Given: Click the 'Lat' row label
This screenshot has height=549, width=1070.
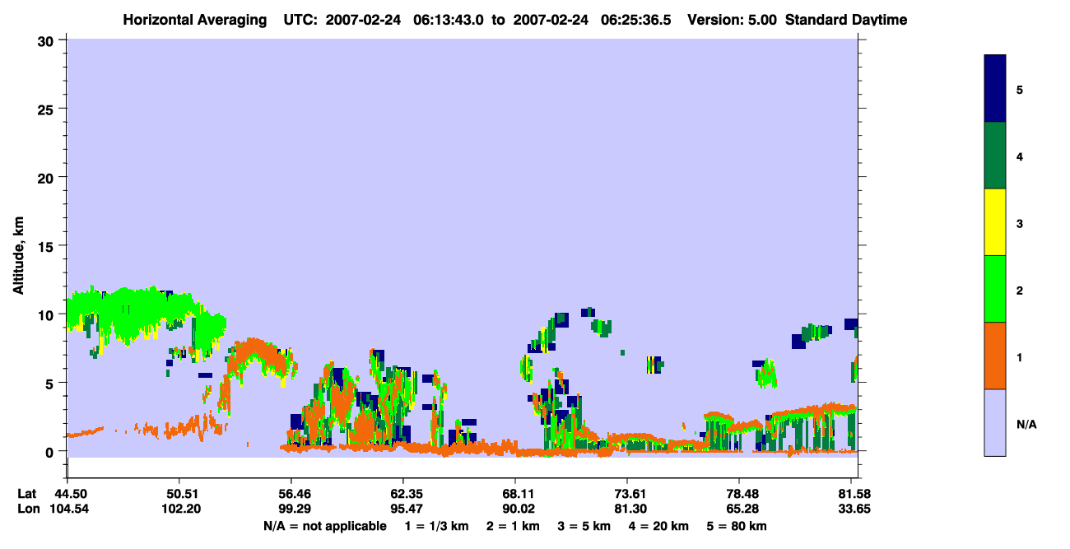Looking at the screenshot, I should click(27, 494).
